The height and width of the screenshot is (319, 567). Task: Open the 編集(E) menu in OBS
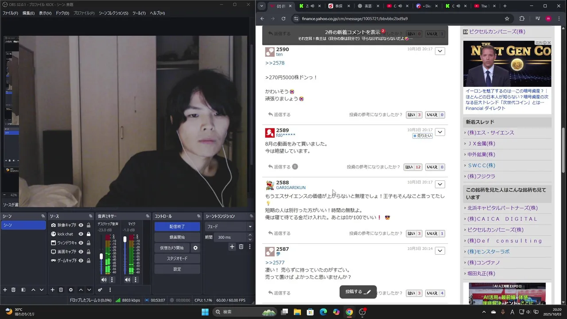28,13
